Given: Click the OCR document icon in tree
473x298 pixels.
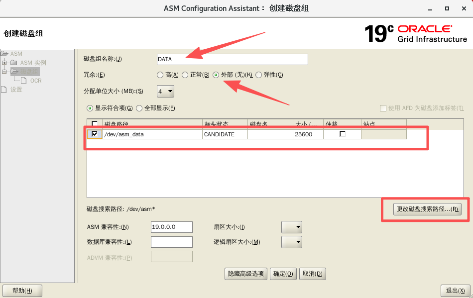Looking at the screenshot, I should 23,81.
